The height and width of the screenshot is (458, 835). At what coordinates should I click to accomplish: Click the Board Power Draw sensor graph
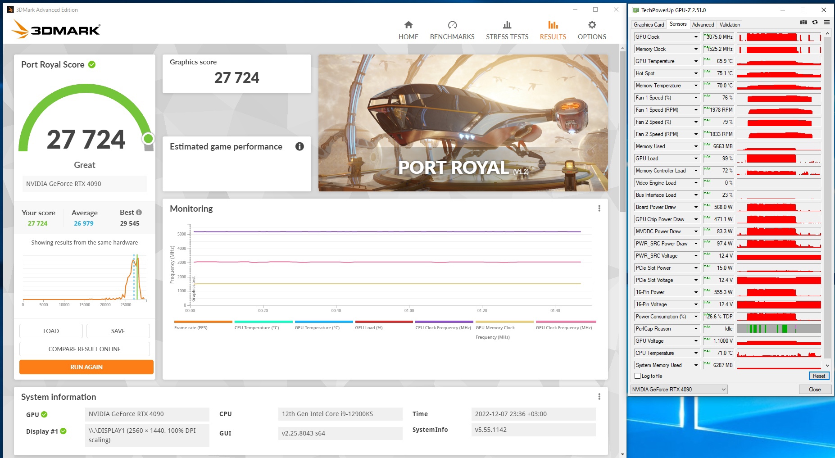[779, 207]
